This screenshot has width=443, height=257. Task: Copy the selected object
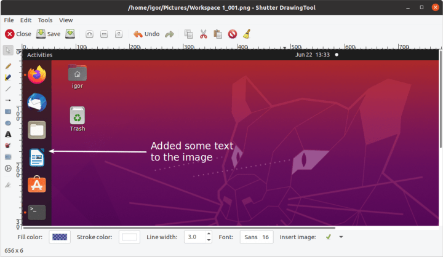tap(189, 34)
